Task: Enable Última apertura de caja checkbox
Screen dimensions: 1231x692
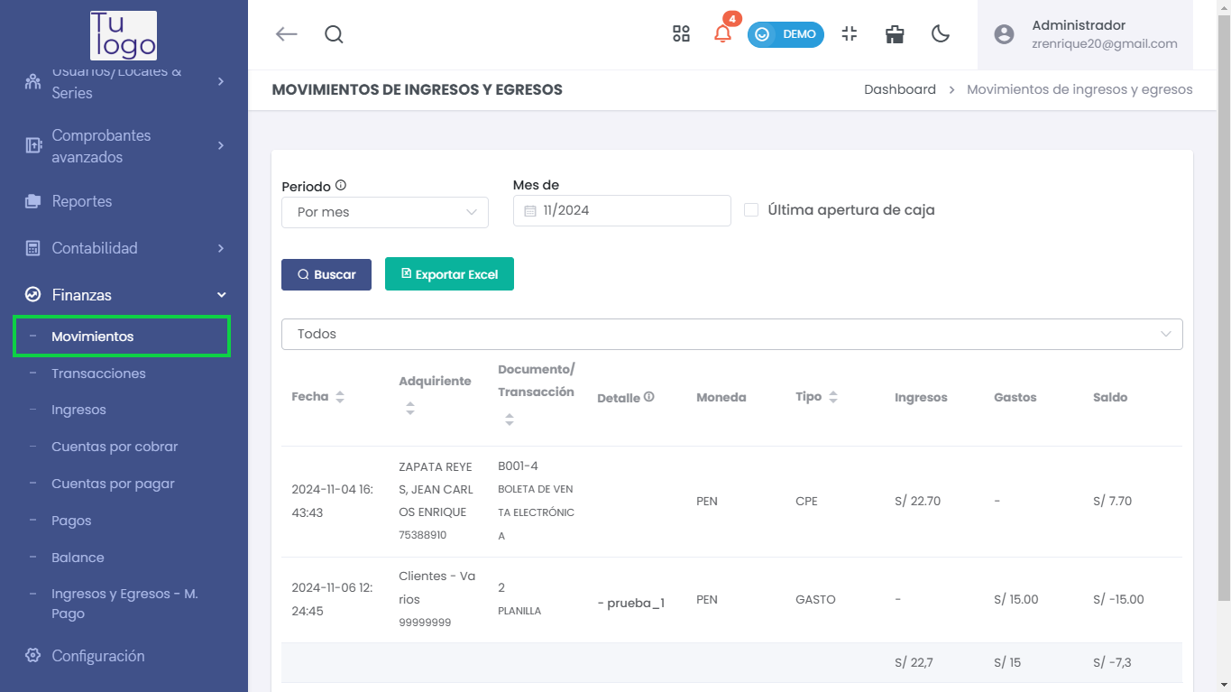Action: [751, 210]
